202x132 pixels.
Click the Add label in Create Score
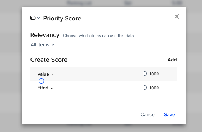172,60
